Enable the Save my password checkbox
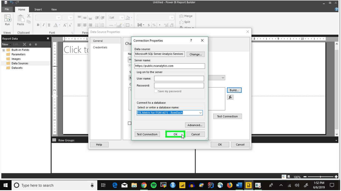The width and height of the screenshot is (341, 191). [156, 91]
